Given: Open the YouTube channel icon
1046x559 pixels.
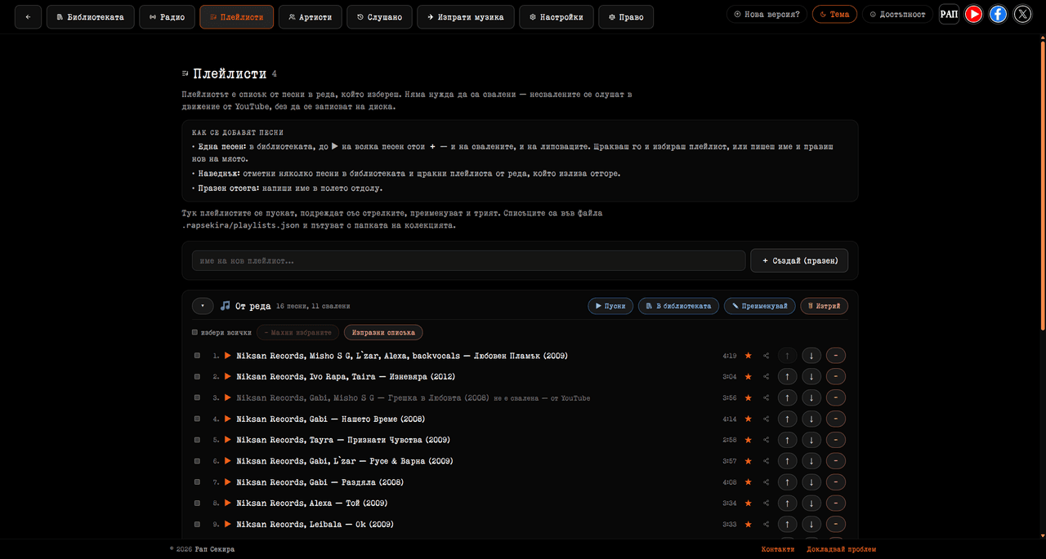Looking at the screenshot, I should [973, 14].
